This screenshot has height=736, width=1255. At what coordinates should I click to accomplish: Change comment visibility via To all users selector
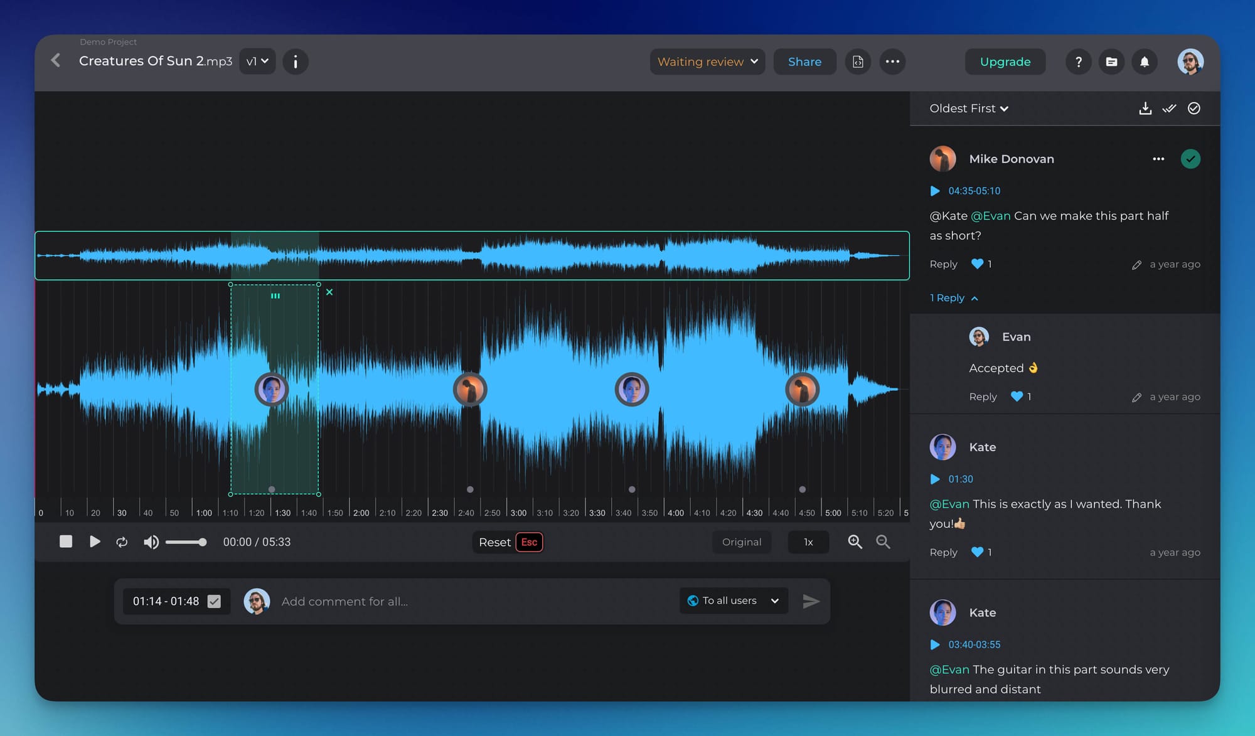[732, 600]
